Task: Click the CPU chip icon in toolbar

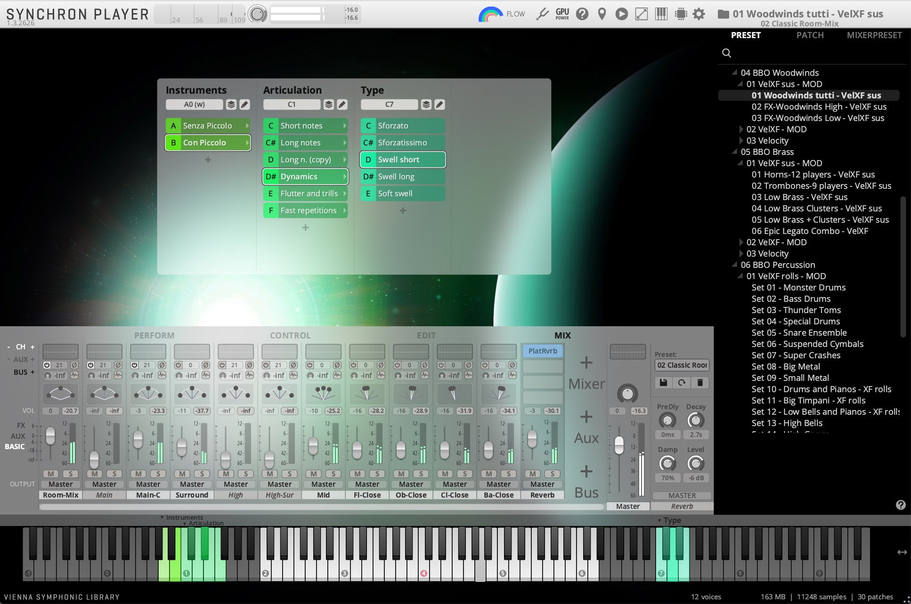Action: tap(681, 14)
